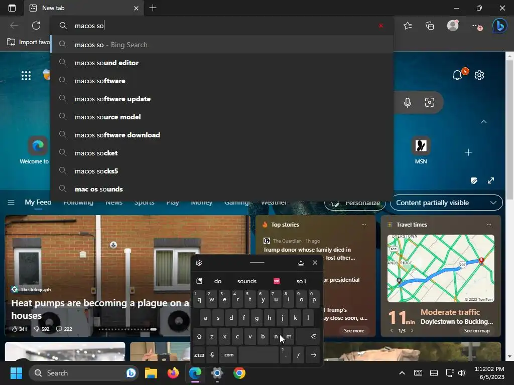Open File Explorer from taskbar

pos(151,373)
